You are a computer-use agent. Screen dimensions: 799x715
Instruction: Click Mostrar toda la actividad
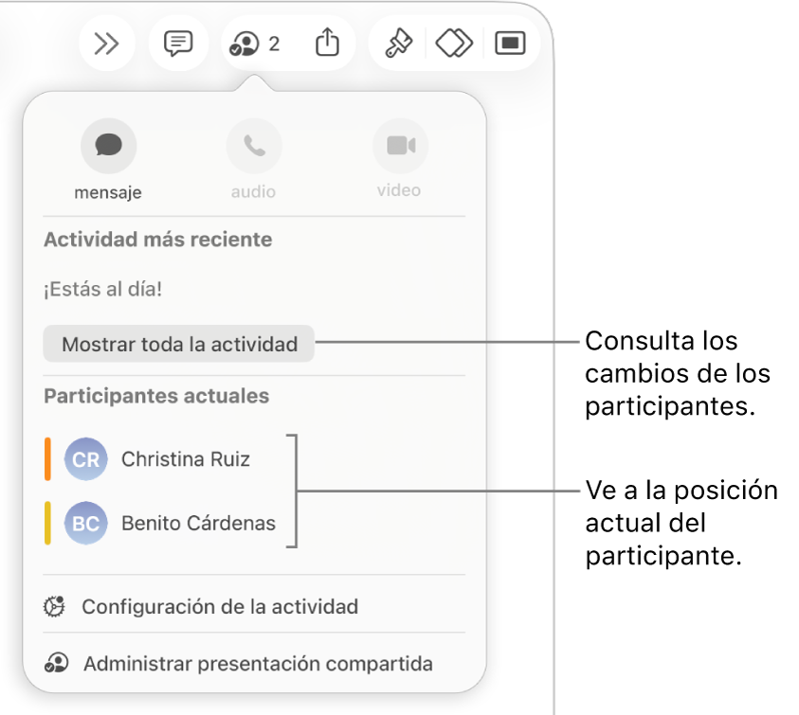(x=178, y=344)
